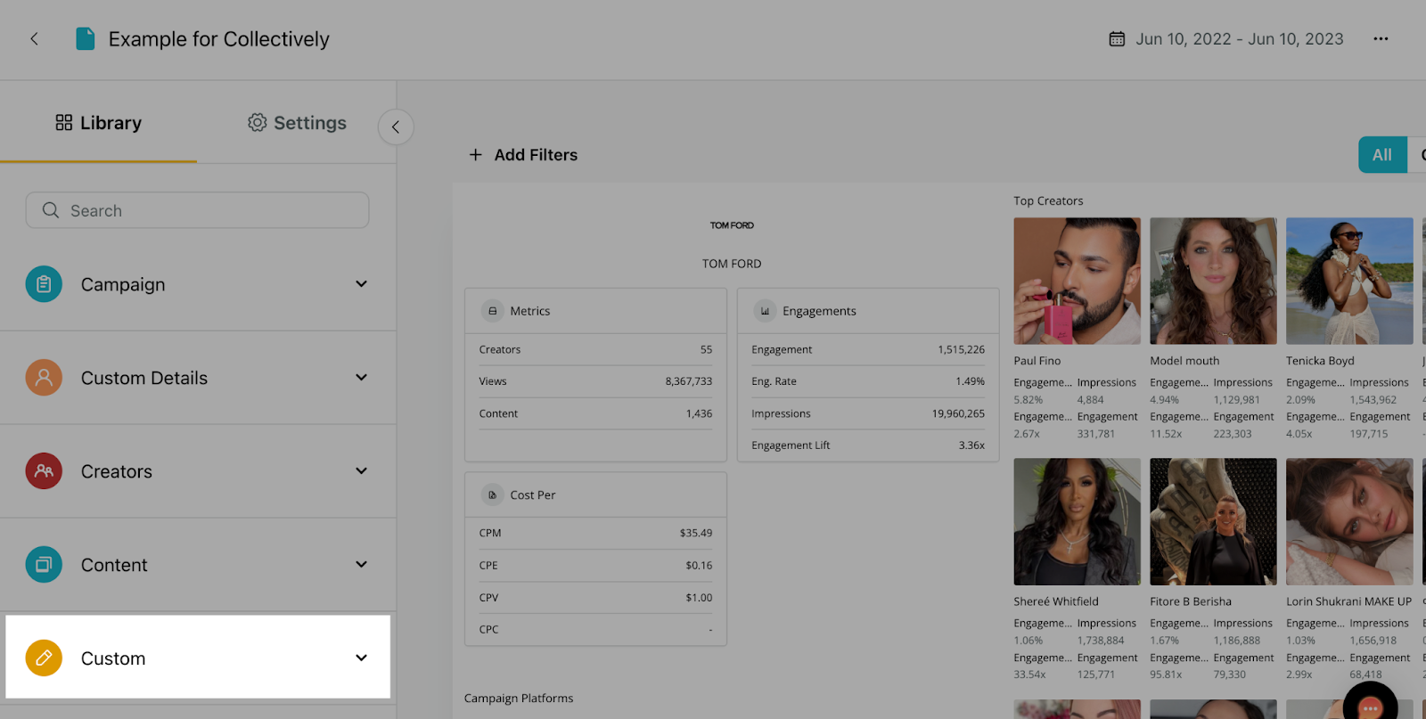The height and width of the screenshot is (719, 1426).
Task: Open the three-dot more options menu
Action: pyautogui.click(x=1381, y=39)
